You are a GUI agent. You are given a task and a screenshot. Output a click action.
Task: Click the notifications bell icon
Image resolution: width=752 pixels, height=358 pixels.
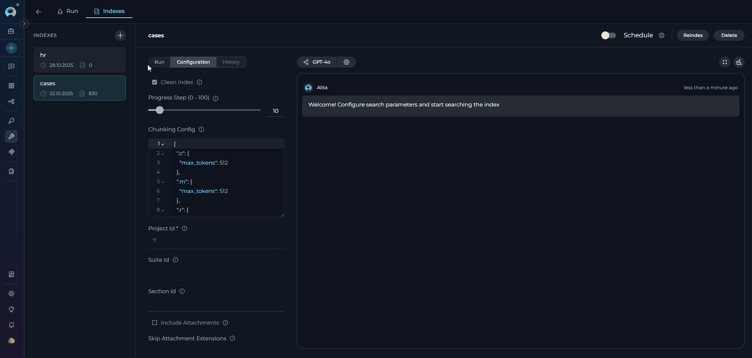point(11,325)
